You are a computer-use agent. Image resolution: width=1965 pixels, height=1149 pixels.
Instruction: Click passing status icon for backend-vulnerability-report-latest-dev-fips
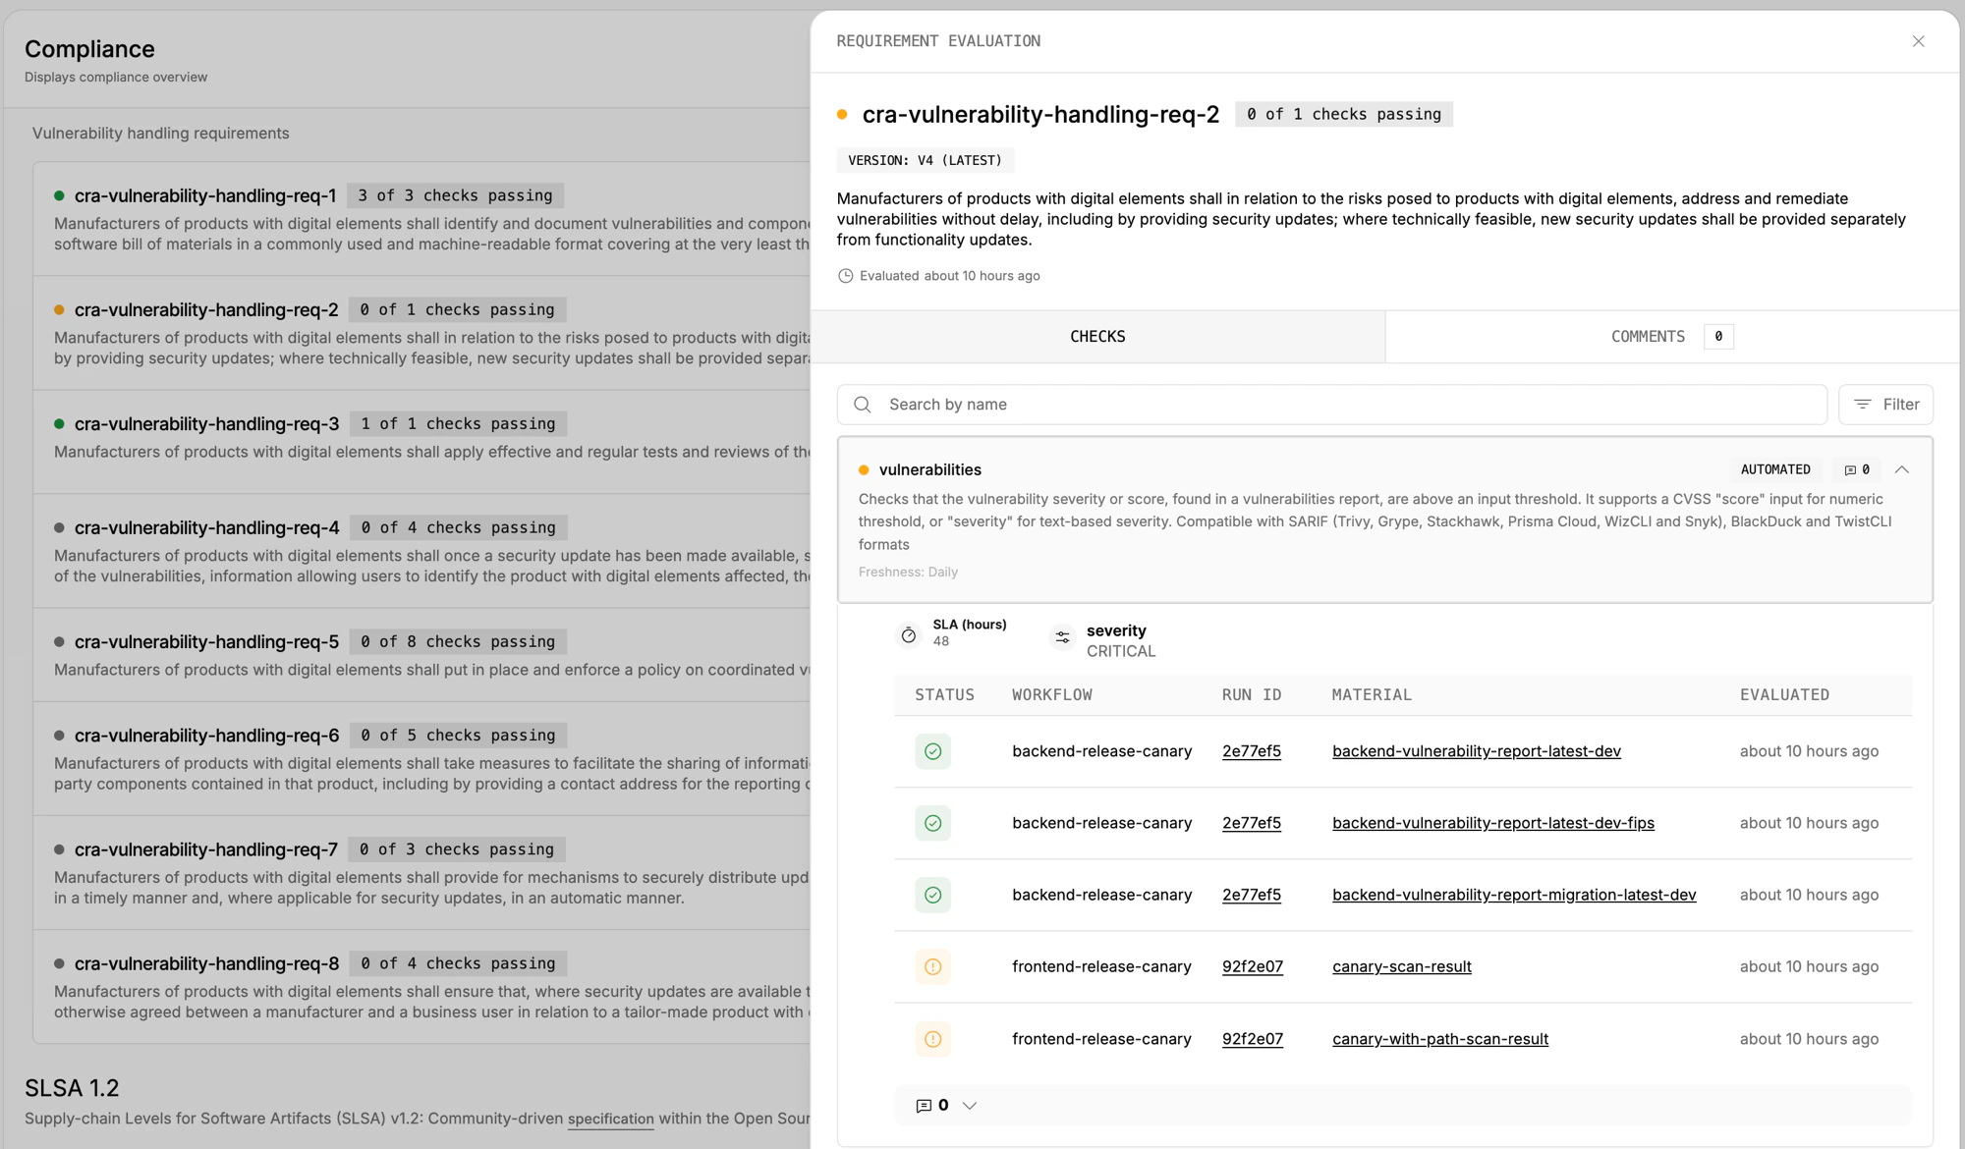pyautogui.click(x=932, y=823)
